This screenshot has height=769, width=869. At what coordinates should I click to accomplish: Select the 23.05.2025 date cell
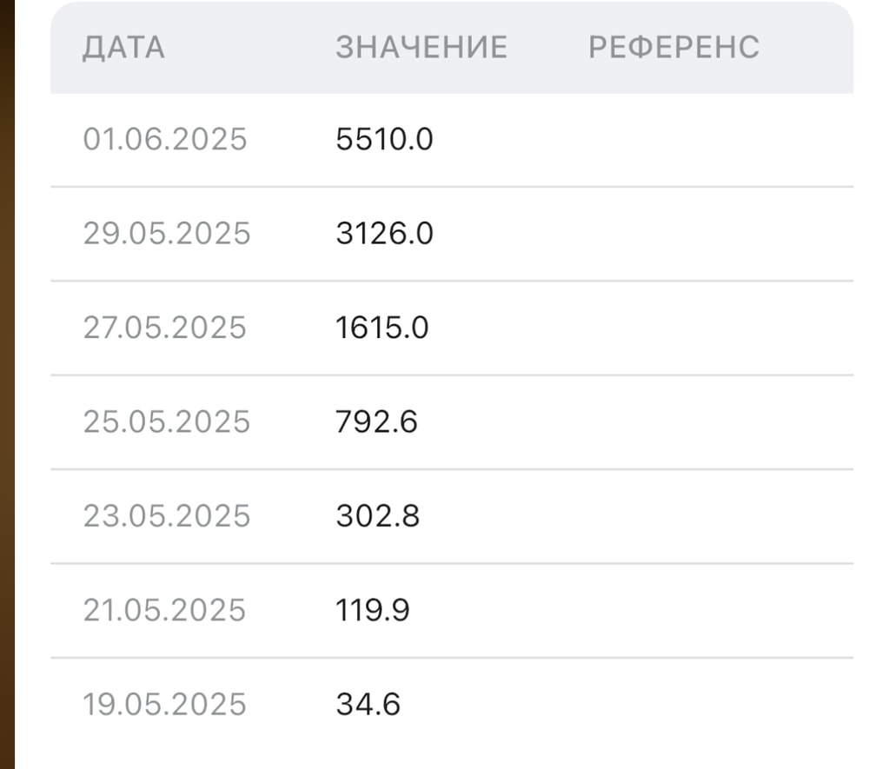pos(167,516)
